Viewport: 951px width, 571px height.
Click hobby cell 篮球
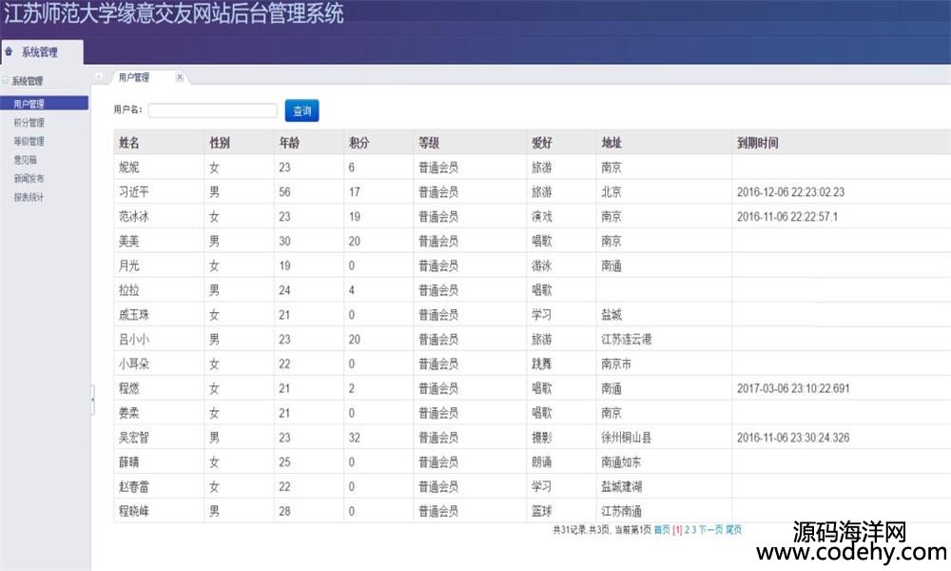coord(542,512)
